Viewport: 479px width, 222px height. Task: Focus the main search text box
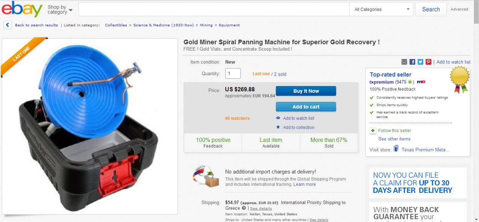coord(214,9)
